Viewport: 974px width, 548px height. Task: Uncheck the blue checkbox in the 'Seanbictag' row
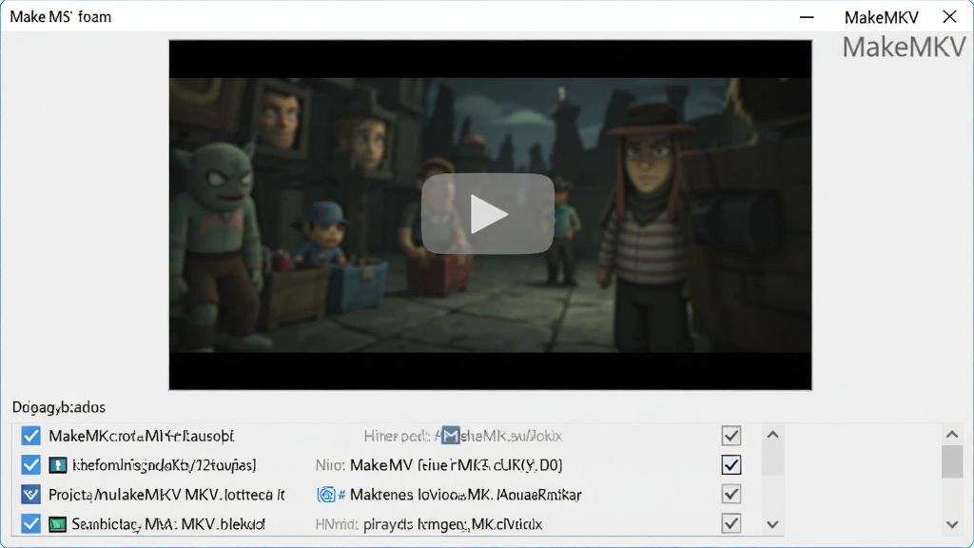tap(30, 524)
